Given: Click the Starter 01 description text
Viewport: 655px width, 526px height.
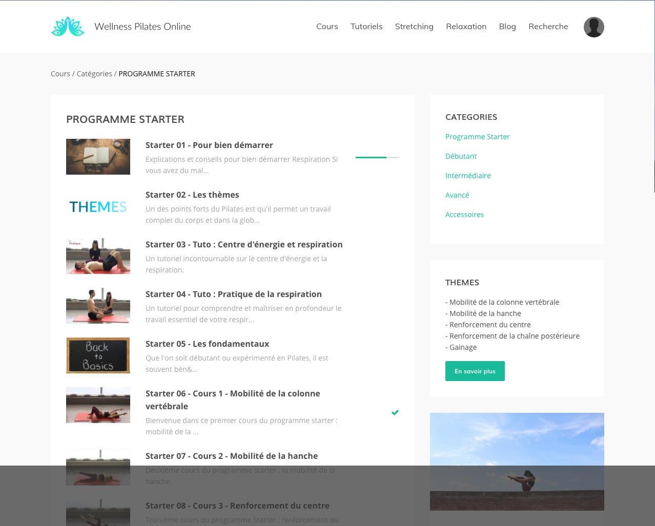Looking at the screenshot, I should click(x=241, y=165).
